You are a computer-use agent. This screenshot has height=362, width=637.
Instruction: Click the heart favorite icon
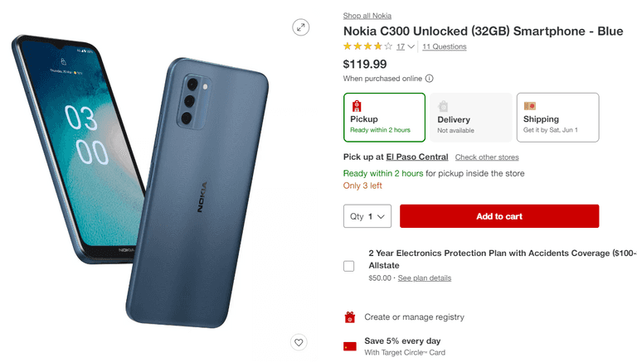click(x=299, y=342)
